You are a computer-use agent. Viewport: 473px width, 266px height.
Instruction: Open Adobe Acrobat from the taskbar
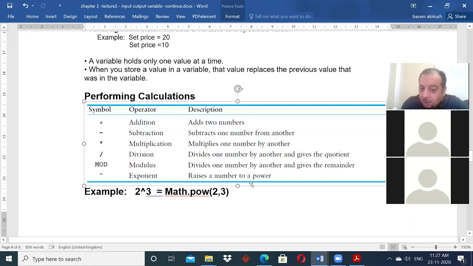pyautogui.click(x=357, y=259)
